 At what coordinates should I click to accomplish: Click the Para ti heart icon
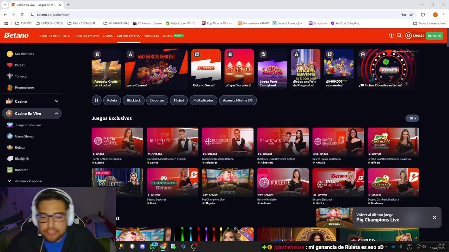[x=10, y=65]
